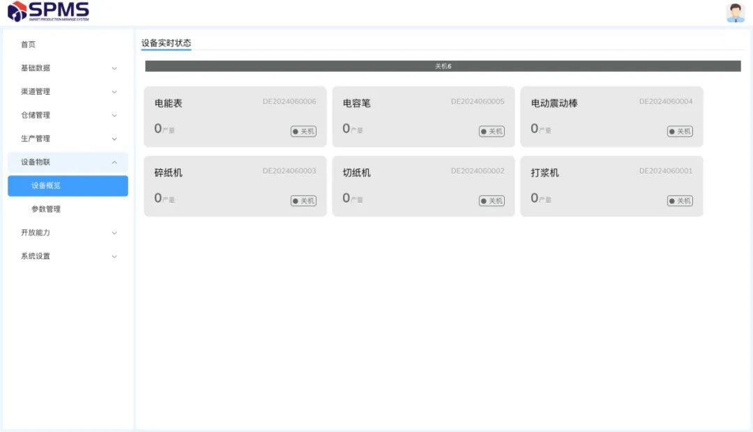
Task: Collapse the 设备物联 menu chevron
Action: coord(114,162)
